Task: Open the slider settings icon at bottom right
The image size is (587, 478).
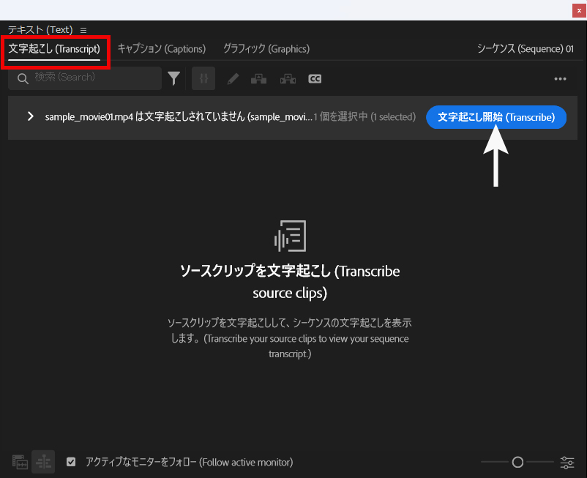Action: click(x=567, y=463)
